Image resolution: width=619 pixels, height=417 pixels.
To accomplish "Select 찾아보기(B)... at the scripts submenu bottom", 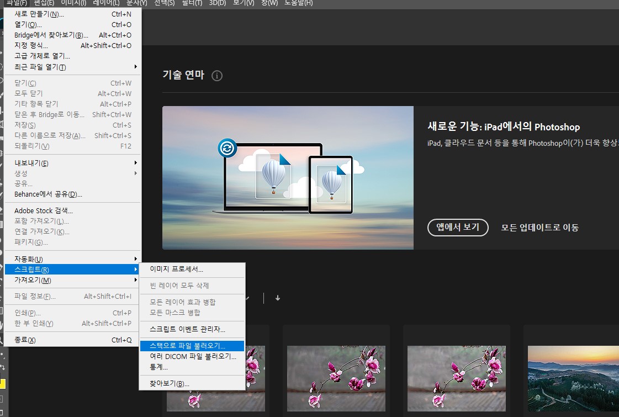I will pyautogui.click(x=192, y=383).
